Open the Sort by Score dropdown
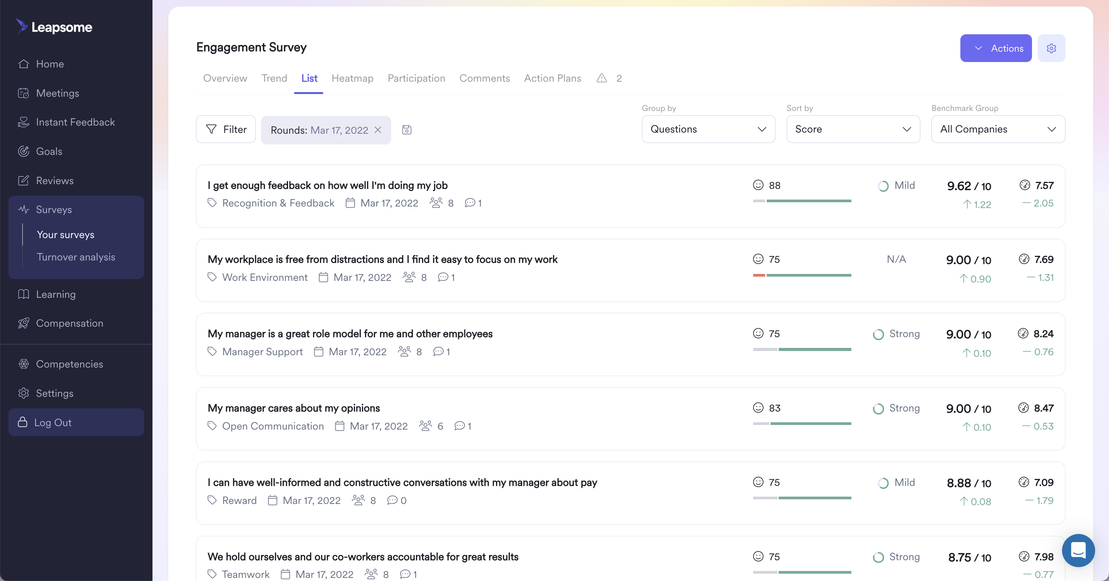 [853, 129]
